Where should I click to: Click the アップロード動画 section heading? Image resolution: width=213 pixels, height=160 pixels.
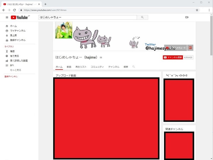(x=66, y=75)
